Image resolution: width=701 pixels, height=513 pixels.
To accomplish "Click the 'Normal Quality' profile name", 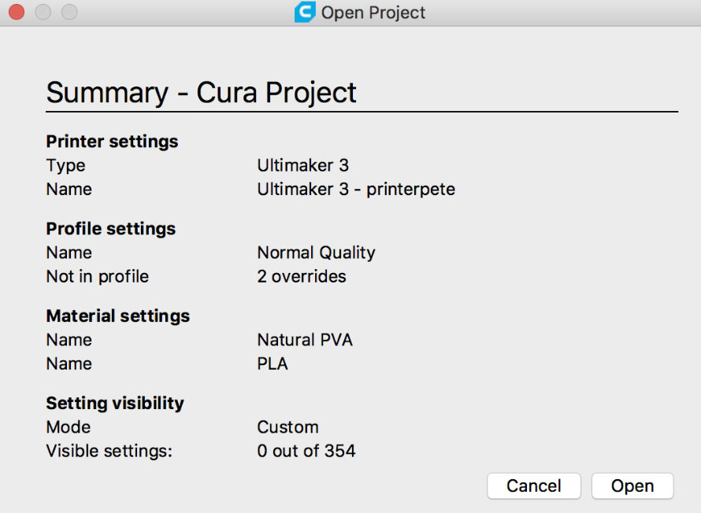I will (316, 253).
